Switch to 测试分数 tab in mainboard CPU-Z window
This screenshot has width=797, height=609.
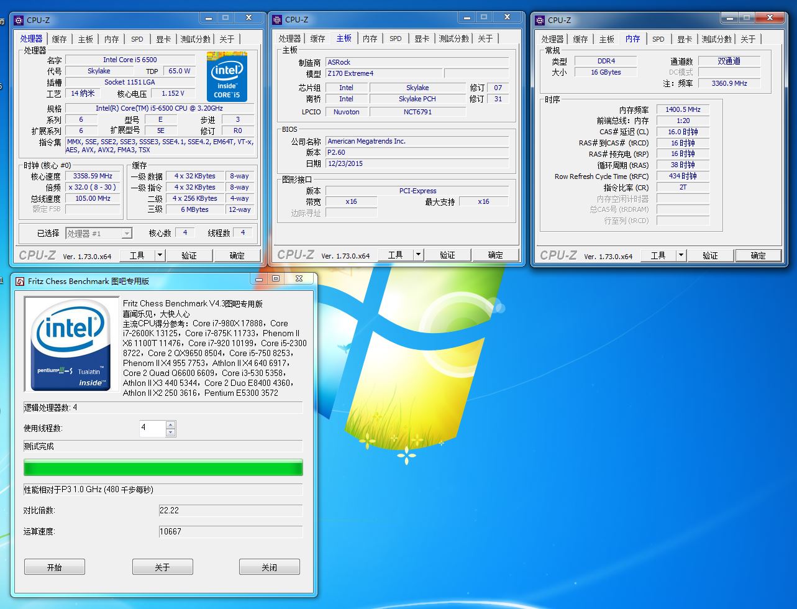(454, 39)
